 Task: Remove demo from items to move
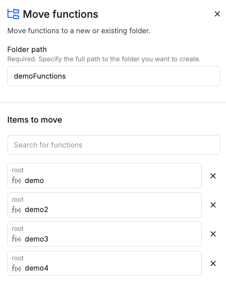(213, 176)
